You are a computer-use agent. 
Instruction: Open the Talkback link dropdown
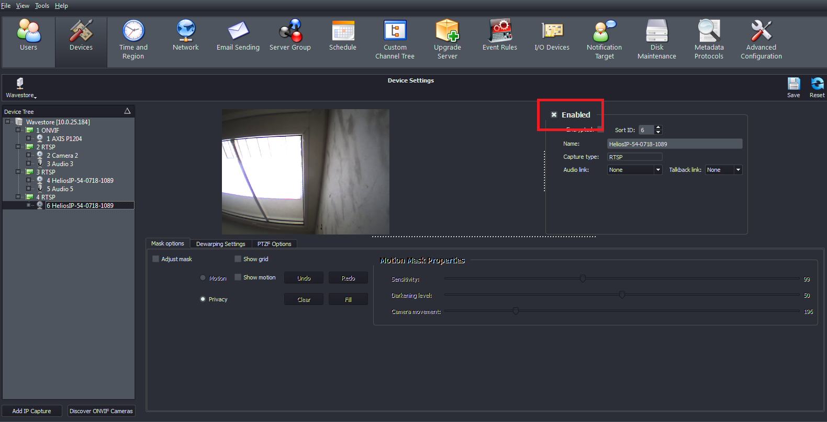pyautogui.click(x=723, y=170)
